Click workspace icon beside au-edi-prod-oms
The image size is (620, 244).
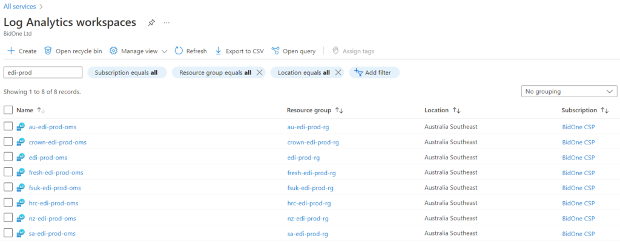(21, 127)
